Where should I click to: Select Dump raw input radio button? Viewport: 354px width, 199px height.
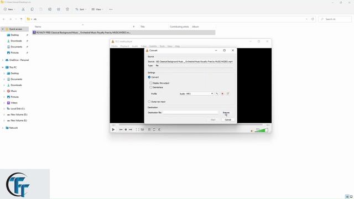149,102
